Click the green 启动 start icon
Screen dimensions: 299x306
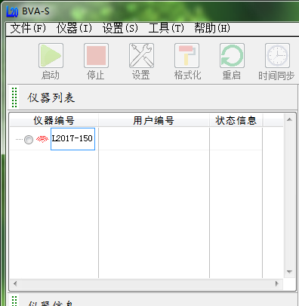51,55
